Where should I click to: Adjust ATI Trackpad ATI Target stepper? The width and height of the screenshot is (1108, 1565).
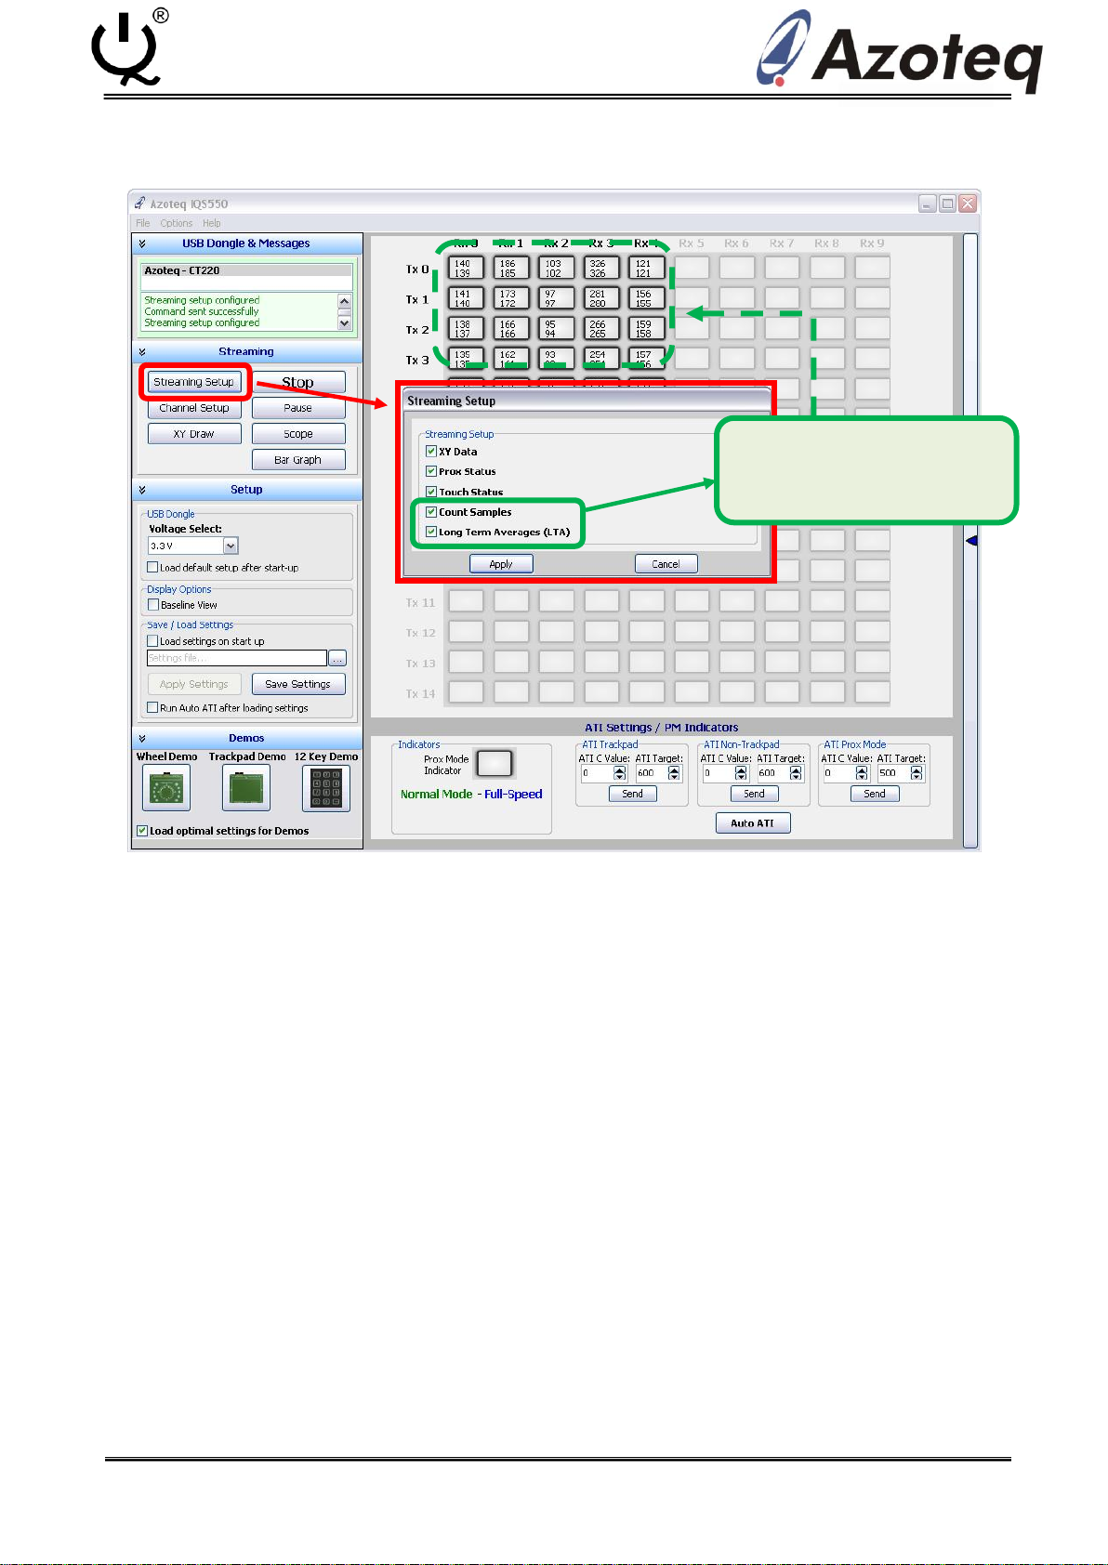[675, 773]
